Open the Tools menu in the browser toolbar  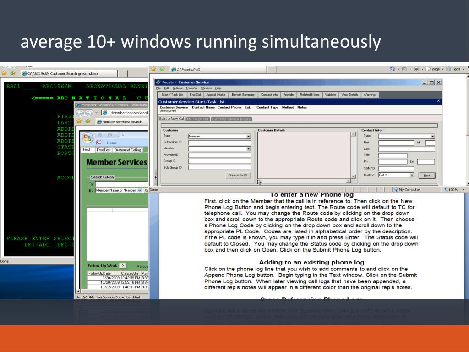click(x=455, y=69)
